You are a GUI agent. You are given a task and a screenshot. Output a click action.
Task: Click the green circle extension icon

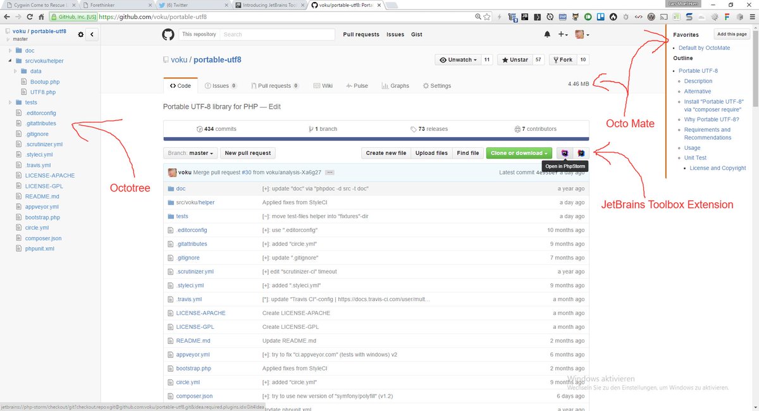tap(588, 17)
